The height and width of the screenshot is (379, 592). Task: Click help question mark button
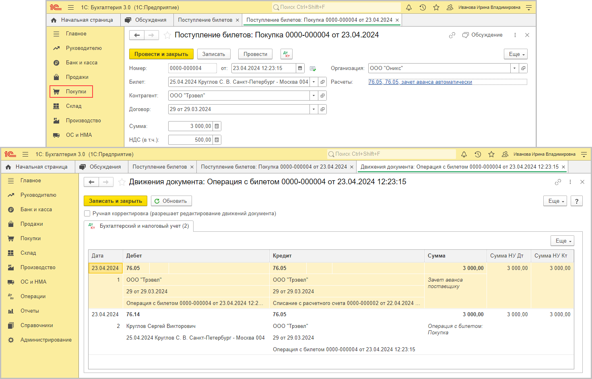point(577,201)
